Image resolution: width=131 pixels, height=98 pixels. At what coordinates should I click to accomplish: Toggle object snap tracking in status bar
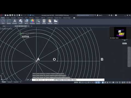pos(96,82)
